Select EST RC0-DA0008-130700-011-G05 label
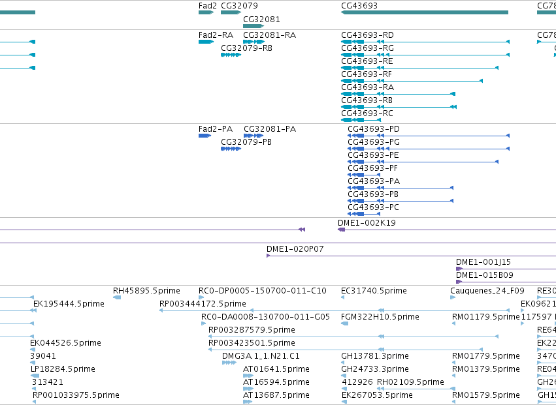Viewport: 556px width, 405px height. (266, 317)
